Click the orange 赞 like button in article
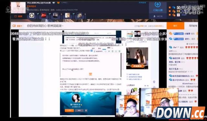The height and width of the screenshot is (121, 207). (90, 74)
